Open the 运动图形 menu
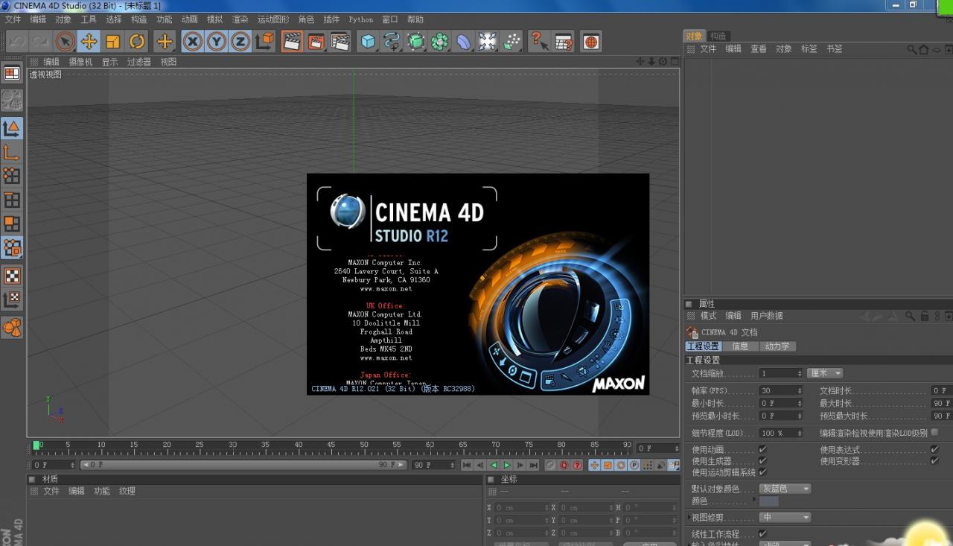This screenshot has width=953, height=546. (x=273, y=19)
